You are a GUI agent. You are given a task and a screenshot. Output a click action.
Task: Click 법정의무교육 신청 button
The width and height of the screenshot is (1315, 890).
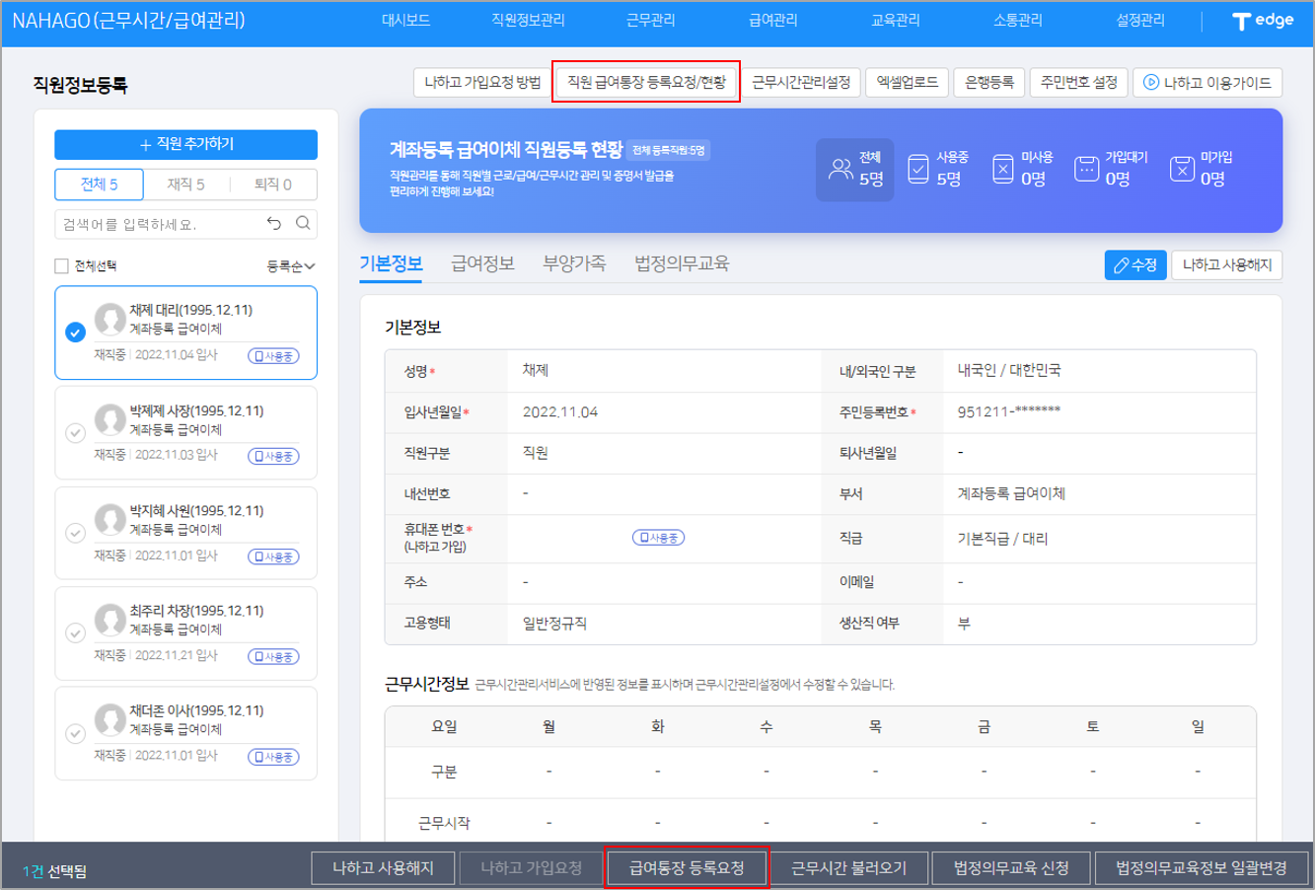[x=1011, y=868]
